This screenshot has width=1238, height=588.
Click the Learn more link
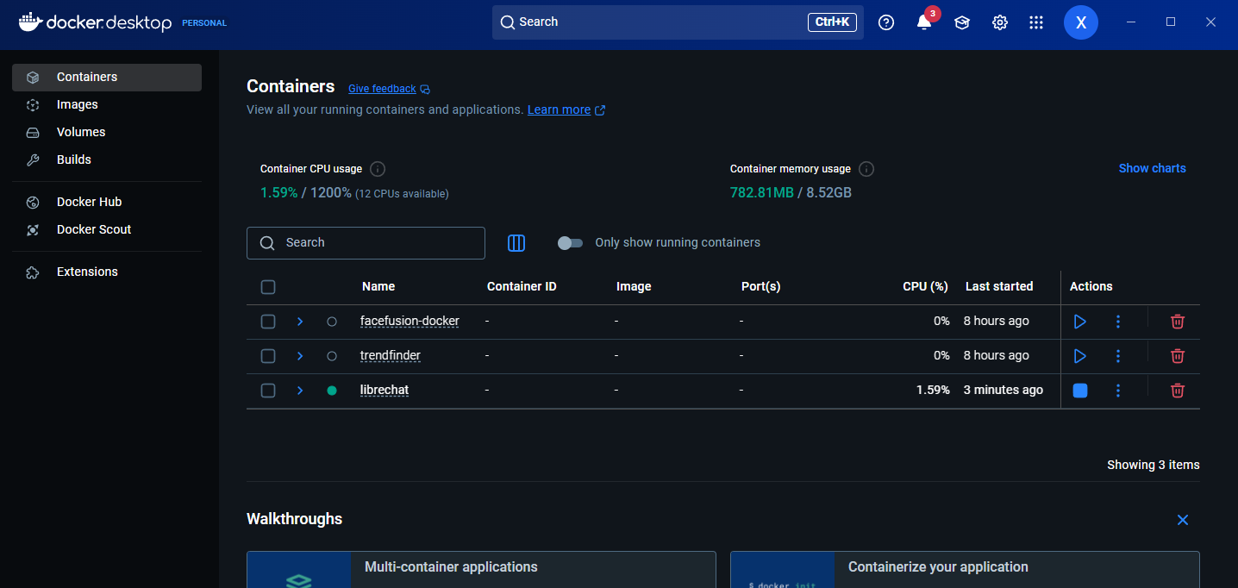pyautogui.click(x=559, y=110)
